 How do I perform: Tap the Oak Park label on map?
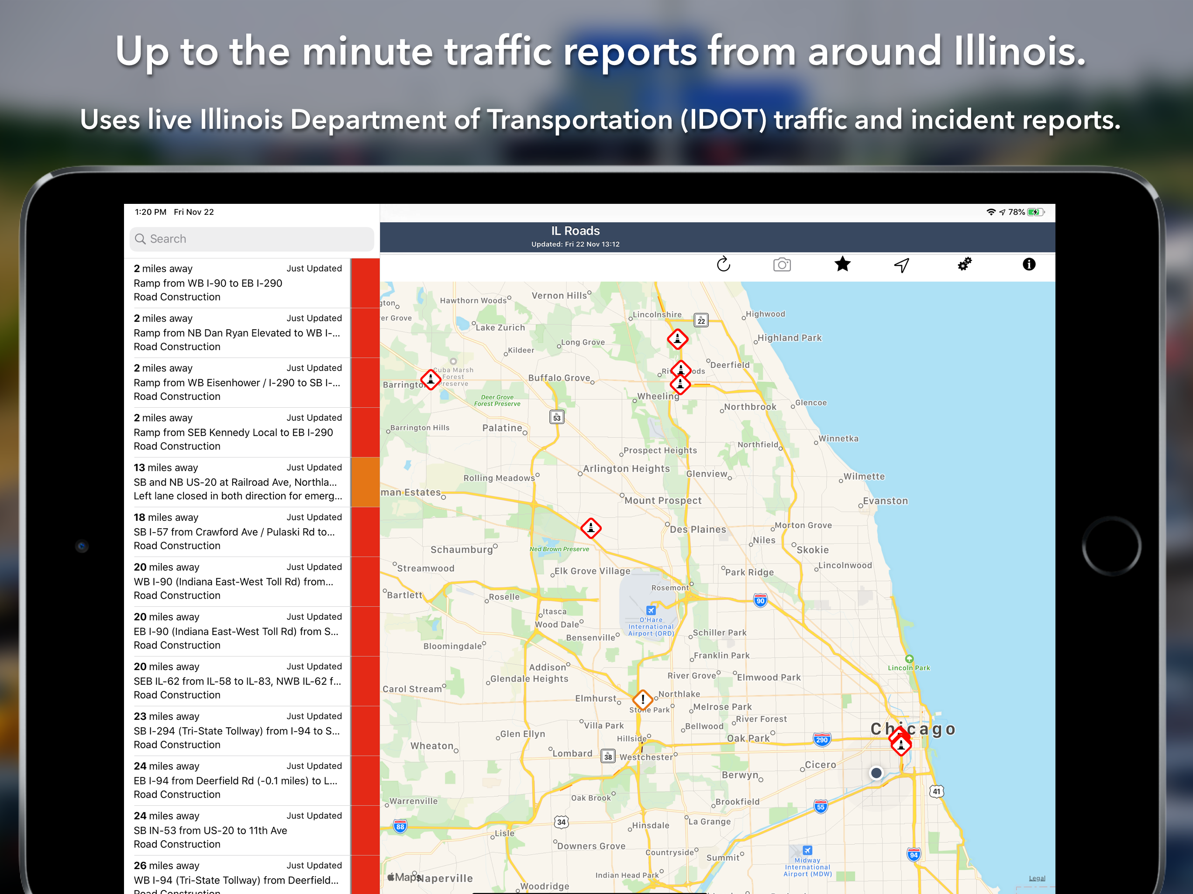[x=748, y=738]
